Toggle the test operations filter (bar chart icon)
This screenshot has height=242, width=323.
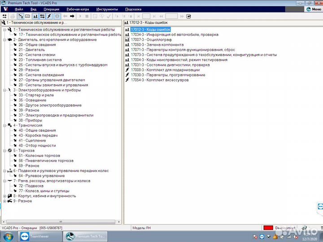[x=35, y=16]
